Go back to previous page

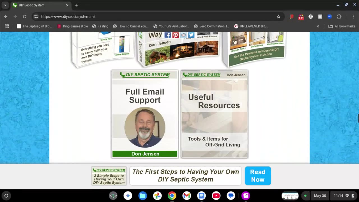coord(6,17)
